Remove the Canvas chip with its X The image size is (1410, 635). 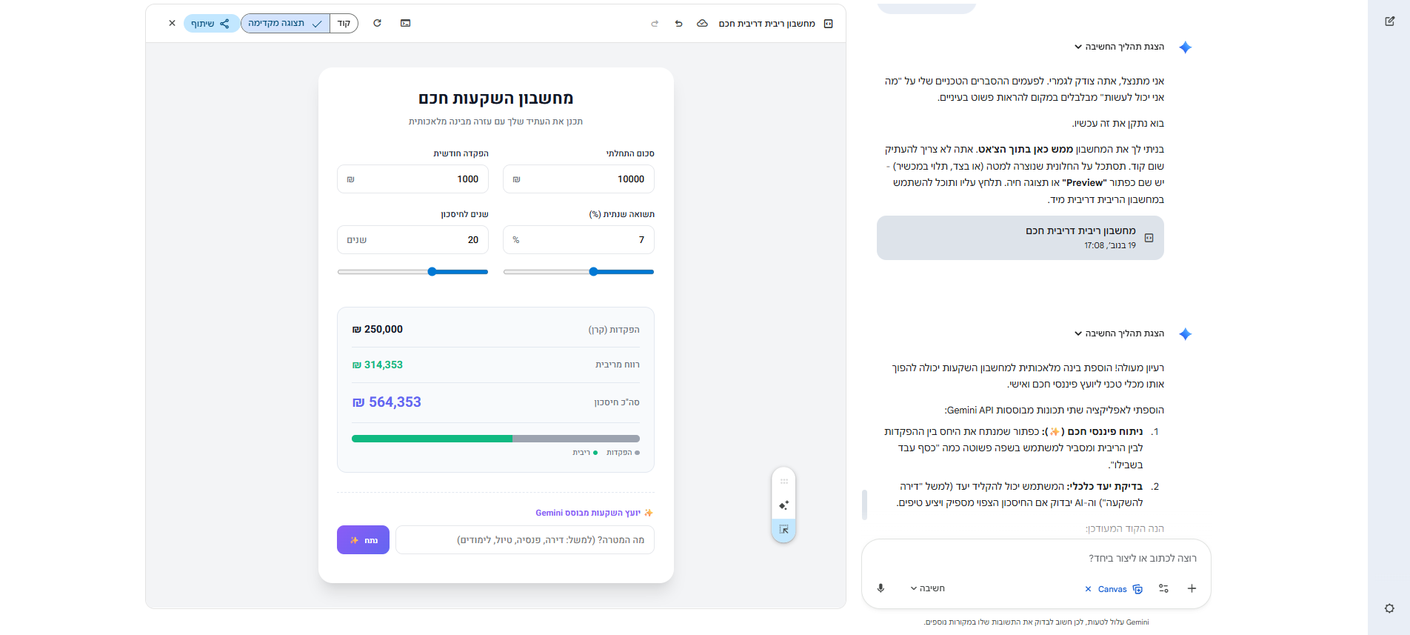pyautogui.click(x=1088, y=589)
